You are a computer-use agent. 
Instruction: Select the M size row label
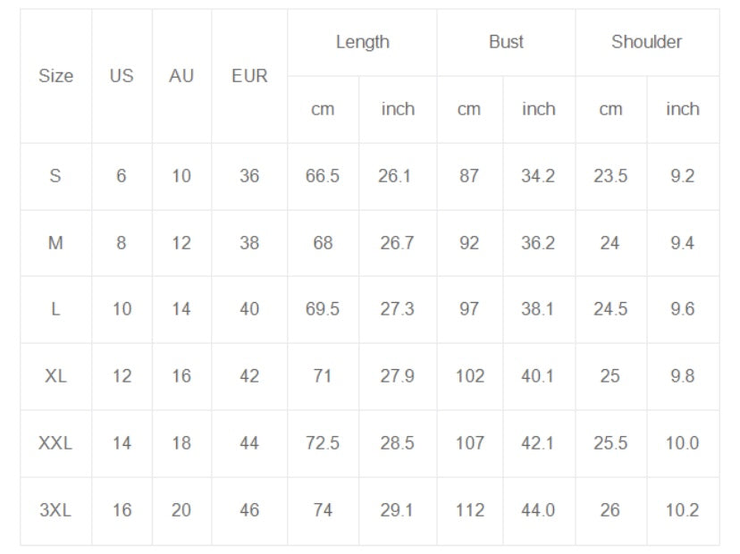[x=55, y=243]
